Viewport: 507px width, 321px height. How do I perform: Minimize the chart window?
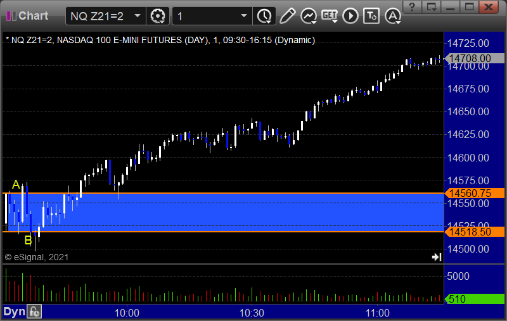[451, 7]
